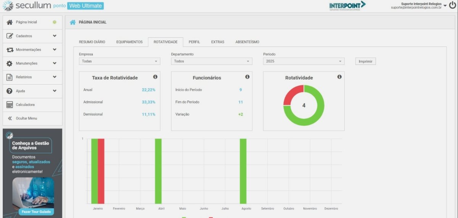Click info icon on Taxa de Rotatividade card
The image size is (458, 218).
[155, 77]
